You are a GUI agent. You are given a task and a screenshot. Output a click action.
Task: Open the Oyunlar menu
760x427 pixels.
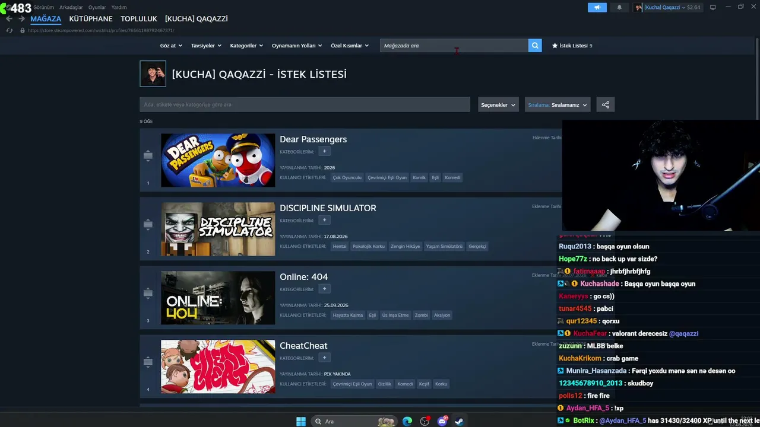click(97, 7)
